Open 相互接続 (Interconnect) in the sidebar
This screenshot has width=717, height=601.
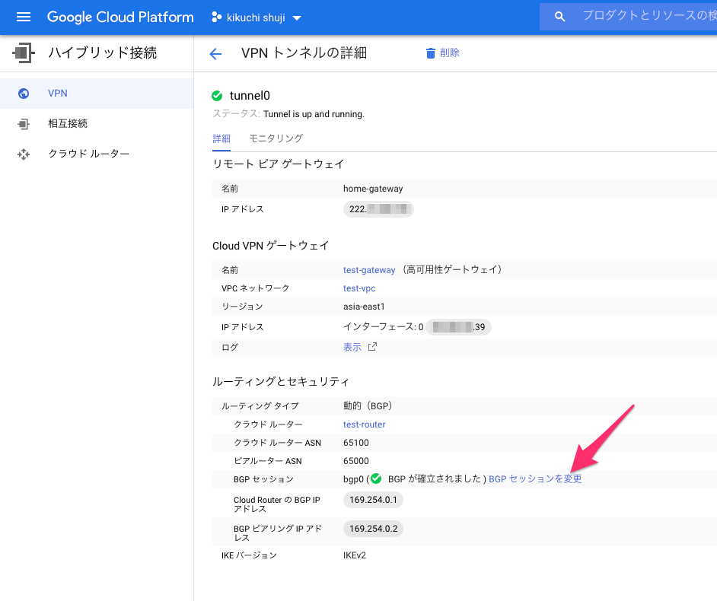click(x=69, y=123)
